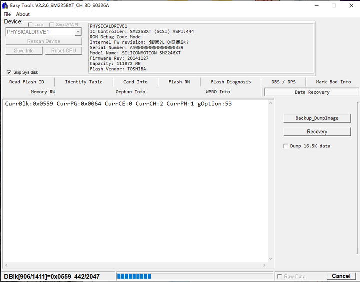360x282 pixels.
Task: Click the Flash Vendor: TOSHIBA line
Action: pos(118,69)
